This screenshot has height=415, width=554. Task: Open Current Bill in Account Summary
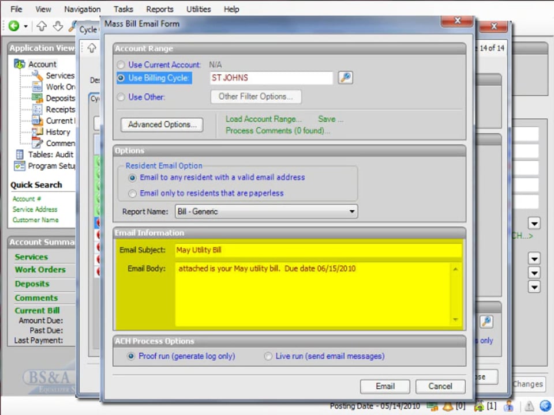point(37,311)
